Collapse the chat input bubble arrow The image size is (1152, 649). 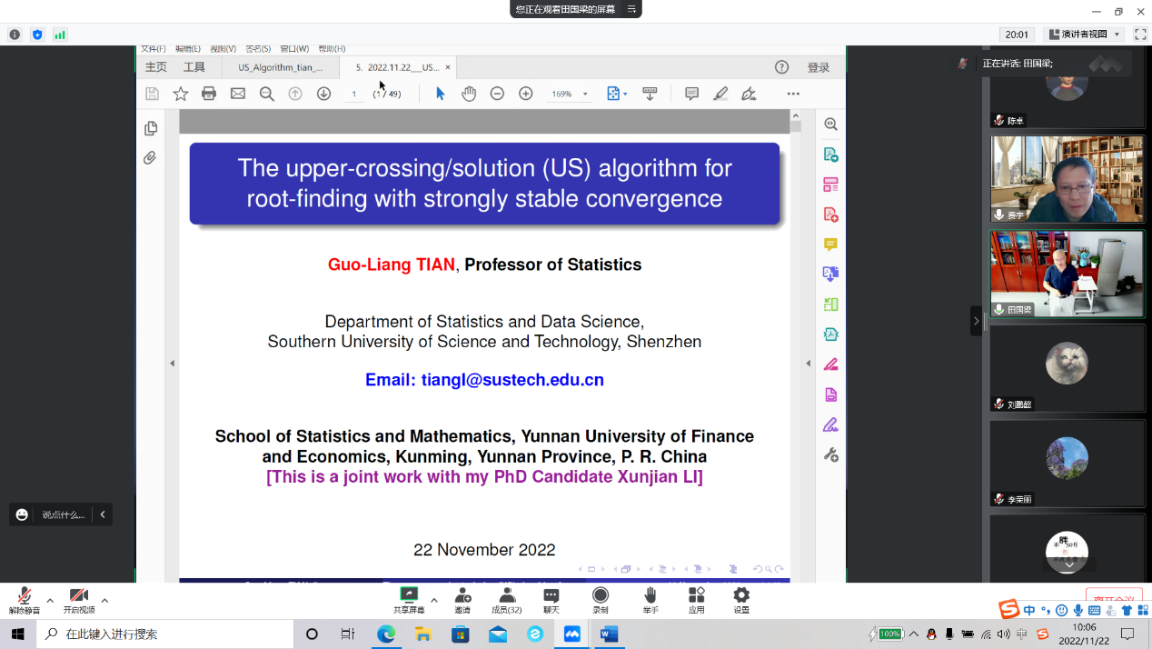[x=103, y=514]
